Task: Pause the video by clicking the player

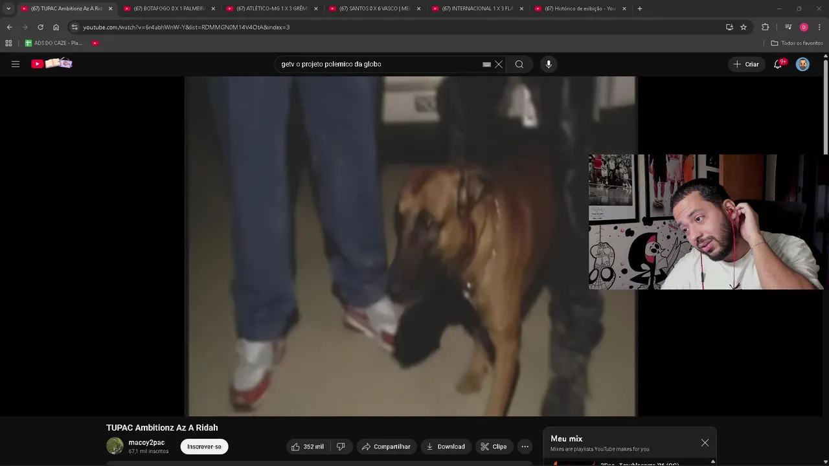Action: [x=411, y=246]
